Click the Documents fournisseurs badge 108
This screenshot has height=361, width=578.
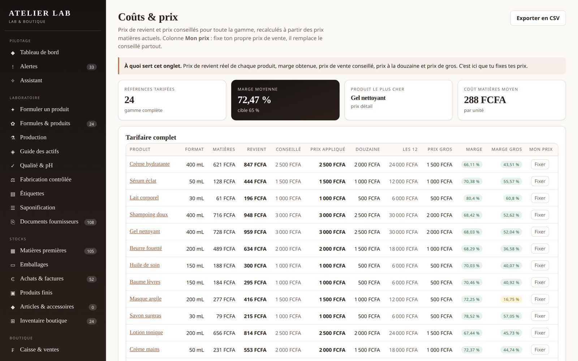[90, 222]
